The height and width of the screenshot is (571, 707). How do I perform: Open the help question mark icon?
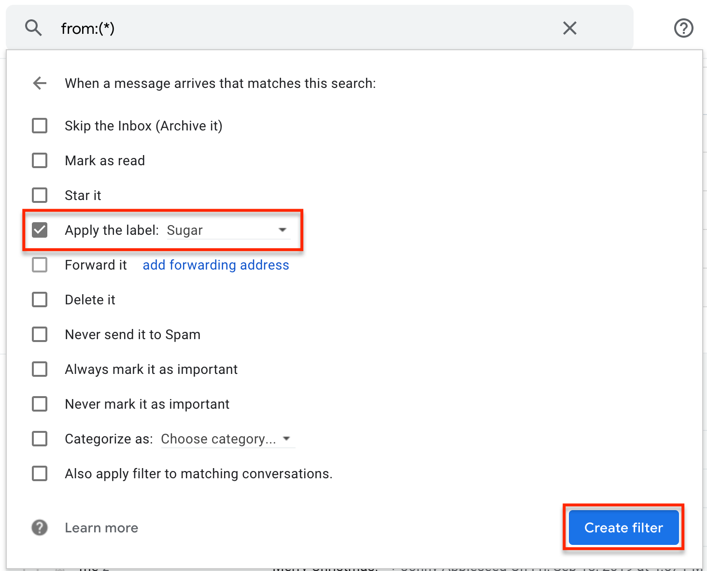[683, 28]
